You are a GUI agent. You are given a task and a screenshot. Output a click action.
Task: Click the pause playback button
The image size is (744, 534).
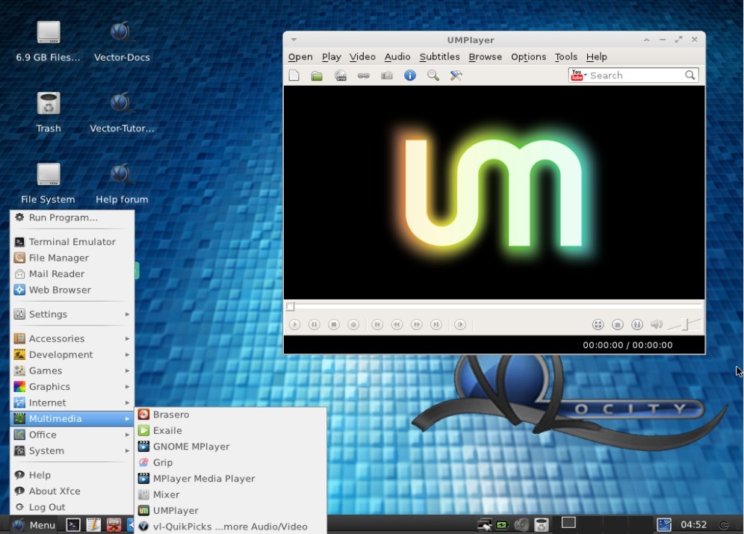click(314, 324)
